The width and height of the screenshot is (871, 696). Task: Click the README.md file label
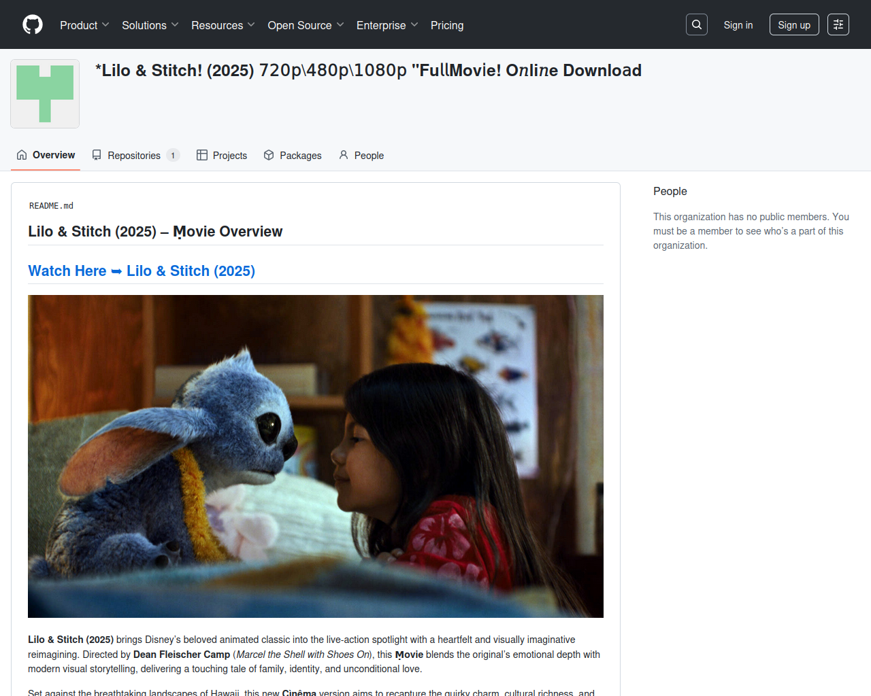pos(51,206)
